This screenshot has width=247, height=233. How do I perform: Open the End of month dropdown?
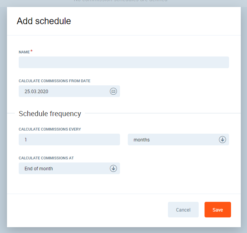pyautogui.click(x=69, y=168)
